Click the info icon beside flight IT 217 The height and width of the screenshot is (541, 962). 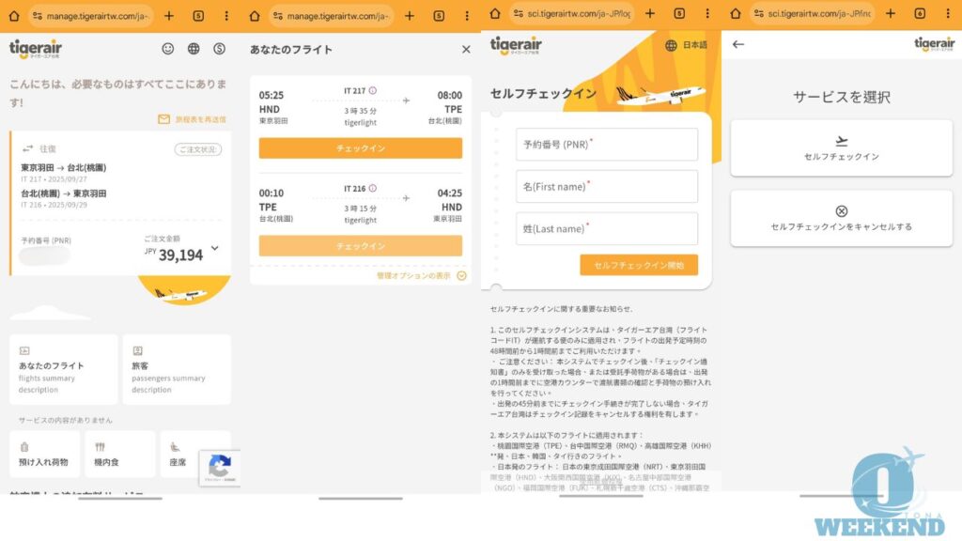(x=373, y=91)
